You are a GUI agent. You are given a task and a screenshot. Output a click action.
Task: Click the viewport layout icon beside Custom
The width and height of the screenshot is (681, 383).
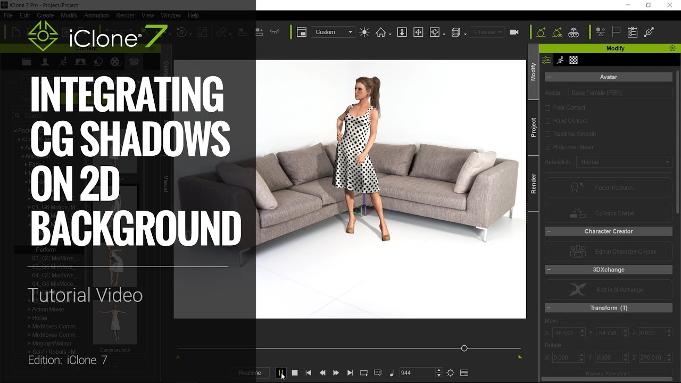(x=301, y=32)
